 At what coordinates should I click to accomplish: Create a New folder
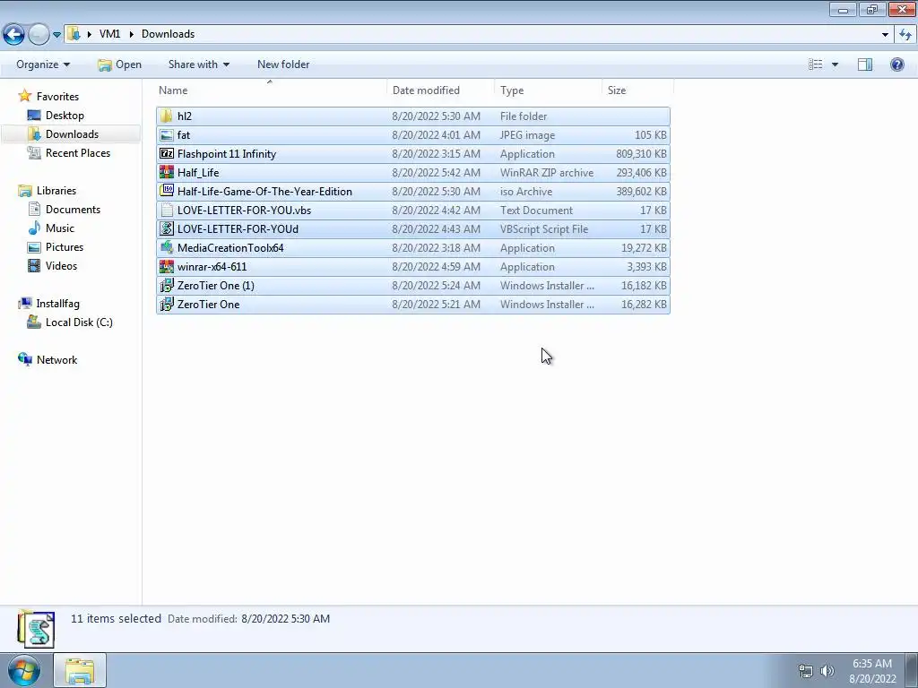[x=283, y=64]
